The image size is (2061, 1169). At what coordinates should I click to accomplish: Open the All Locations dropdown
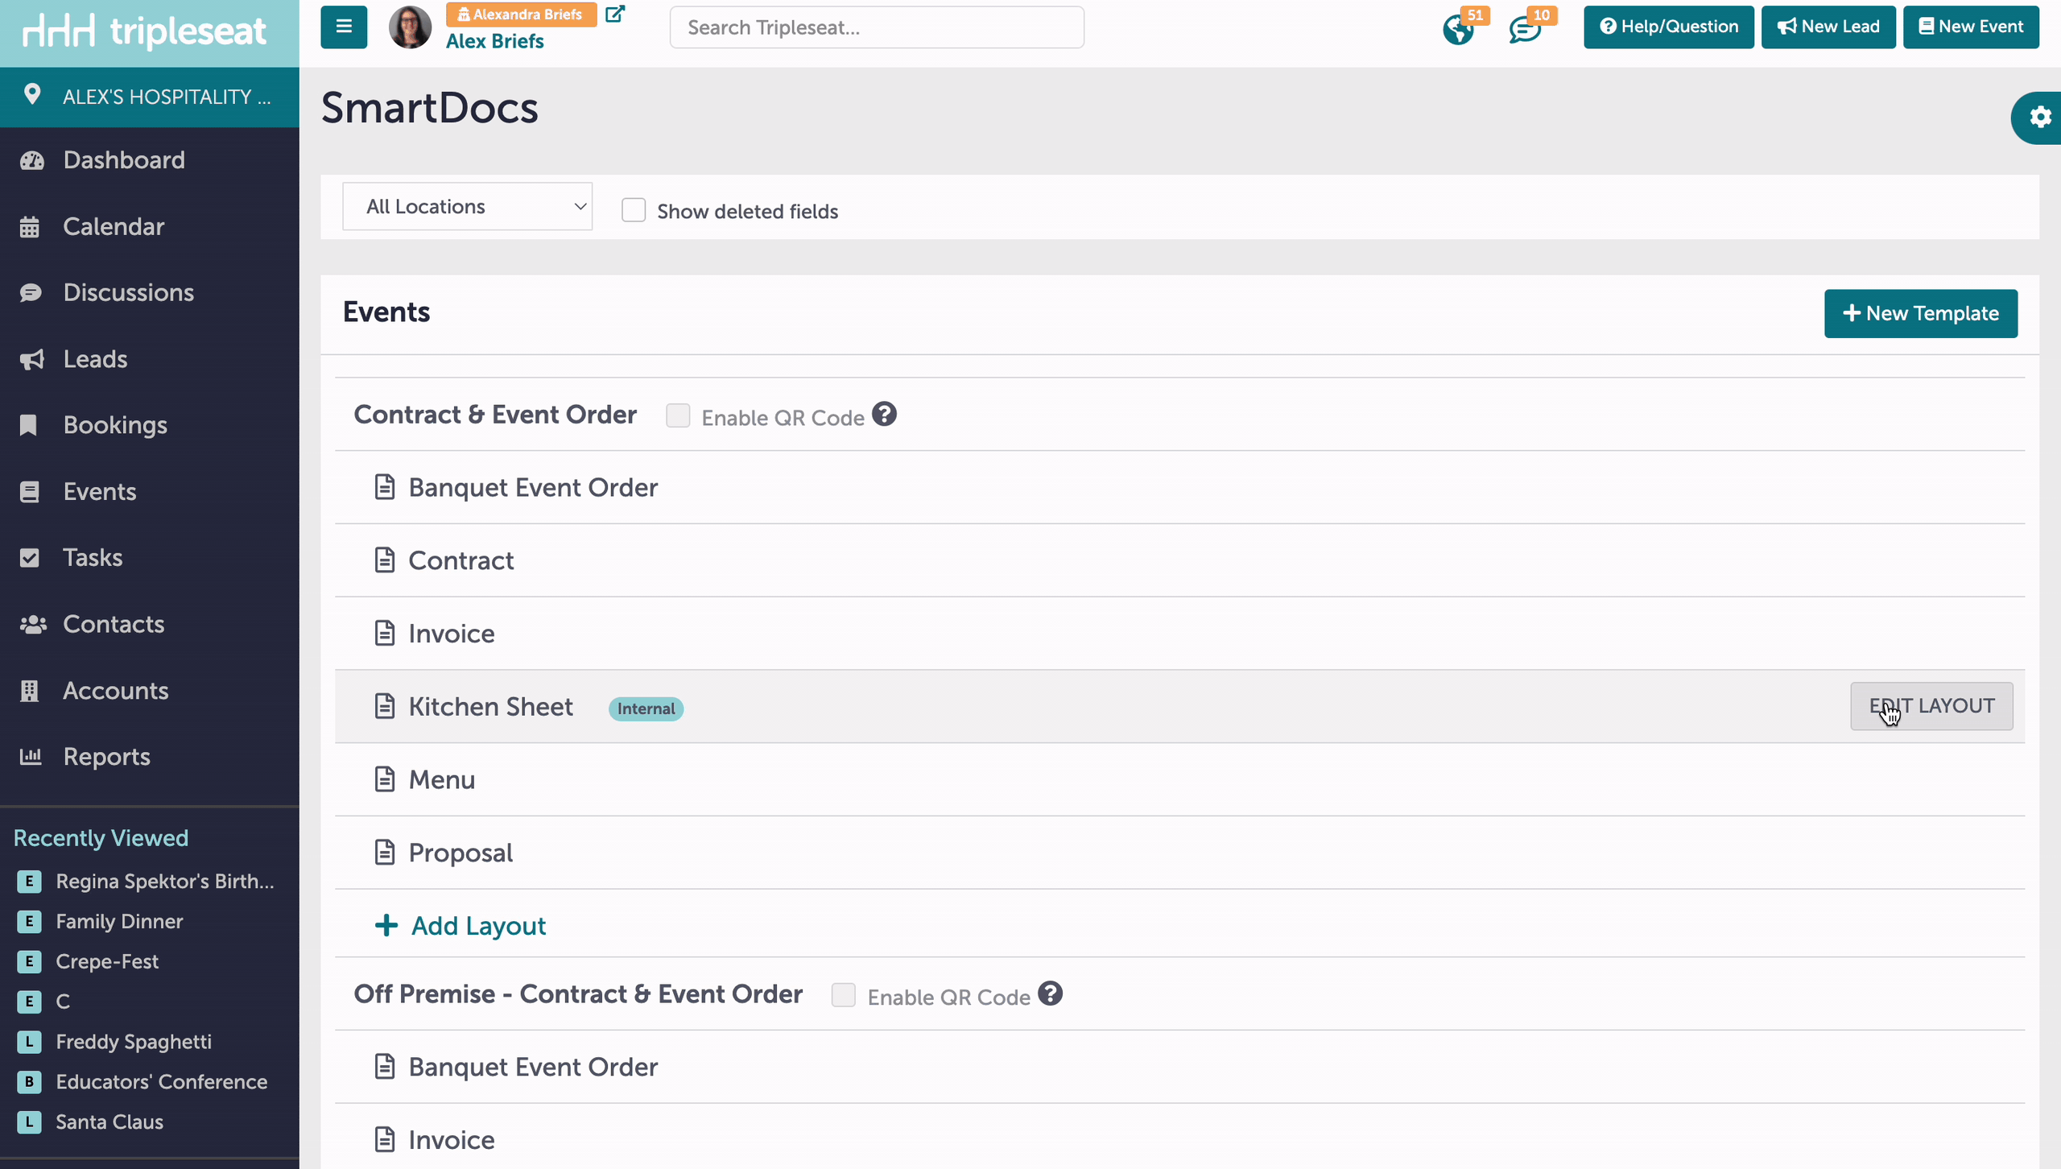tap(467, 207)
